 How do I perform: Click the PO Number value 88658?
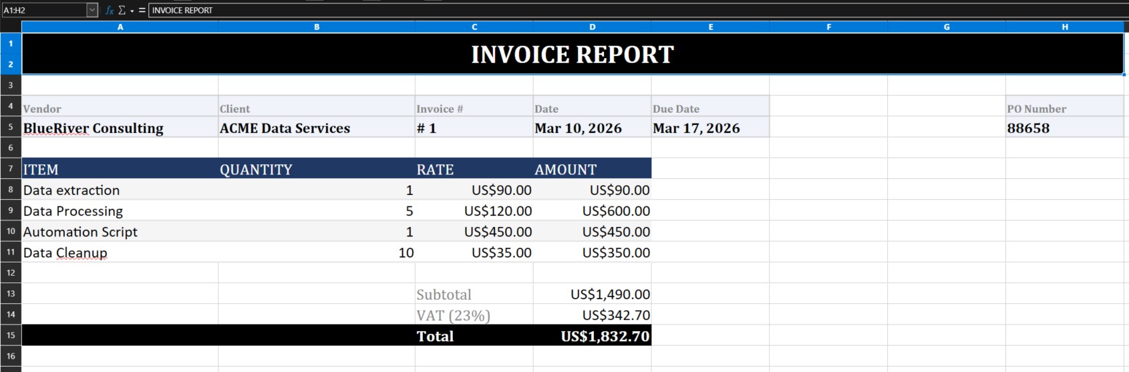[x=1065, y=128]
